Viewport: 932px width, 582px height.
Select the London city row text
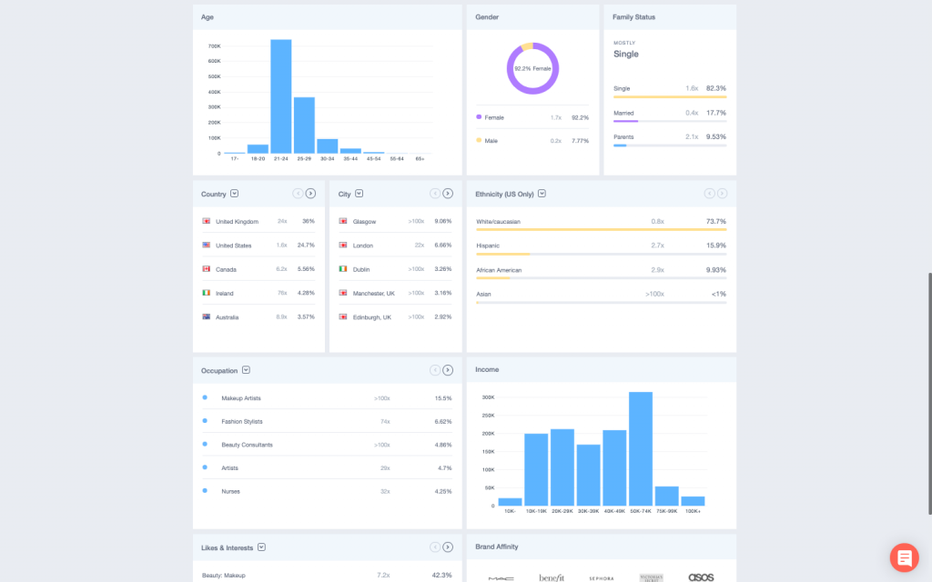(x=363, y=246)
